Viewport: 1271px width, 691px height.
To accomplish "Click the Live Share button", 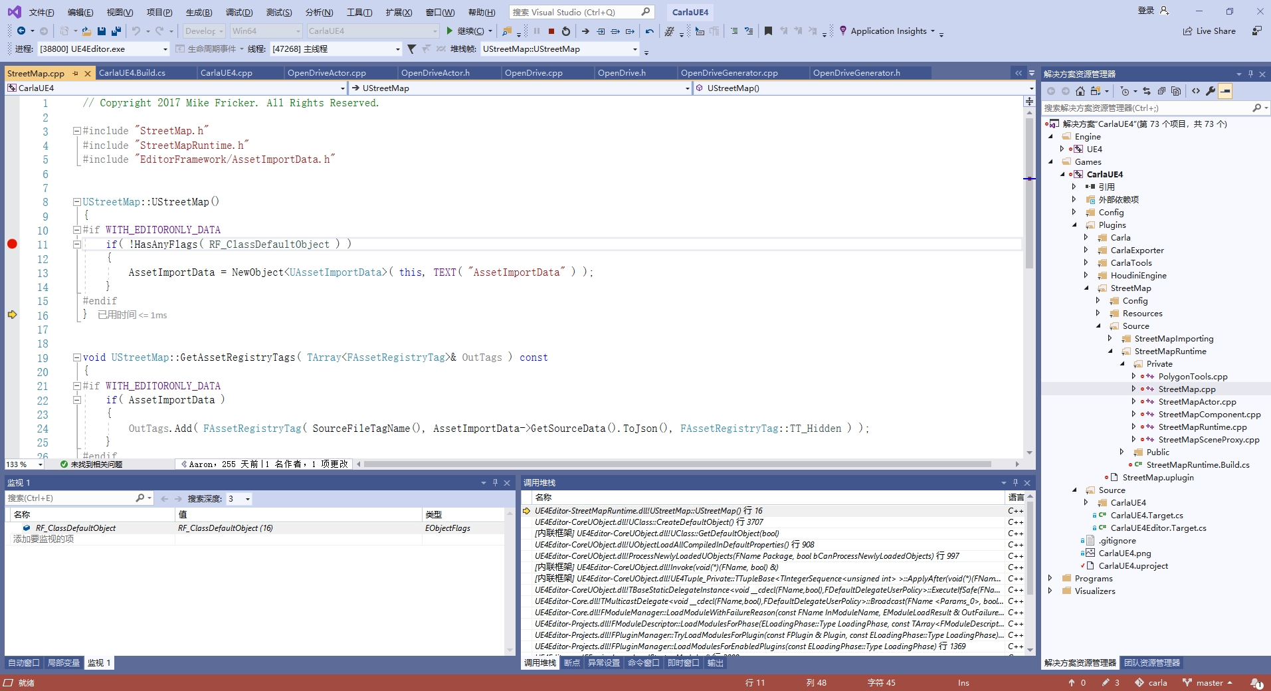I will tap(1209, 31).
